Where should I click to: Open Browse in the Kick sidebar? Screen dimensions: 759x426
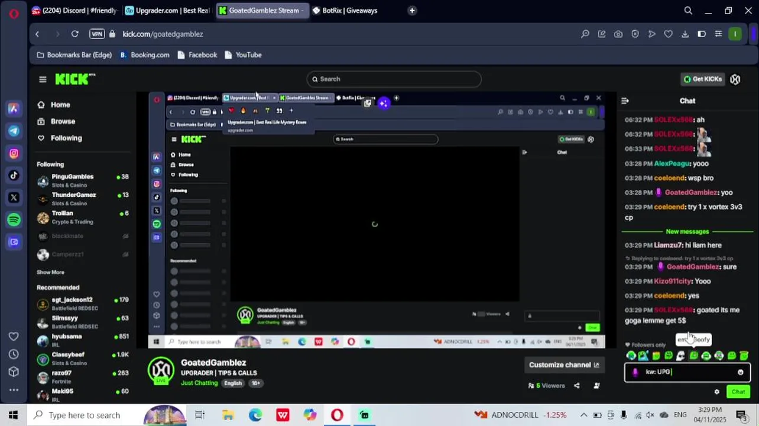(x=56, y=121)
